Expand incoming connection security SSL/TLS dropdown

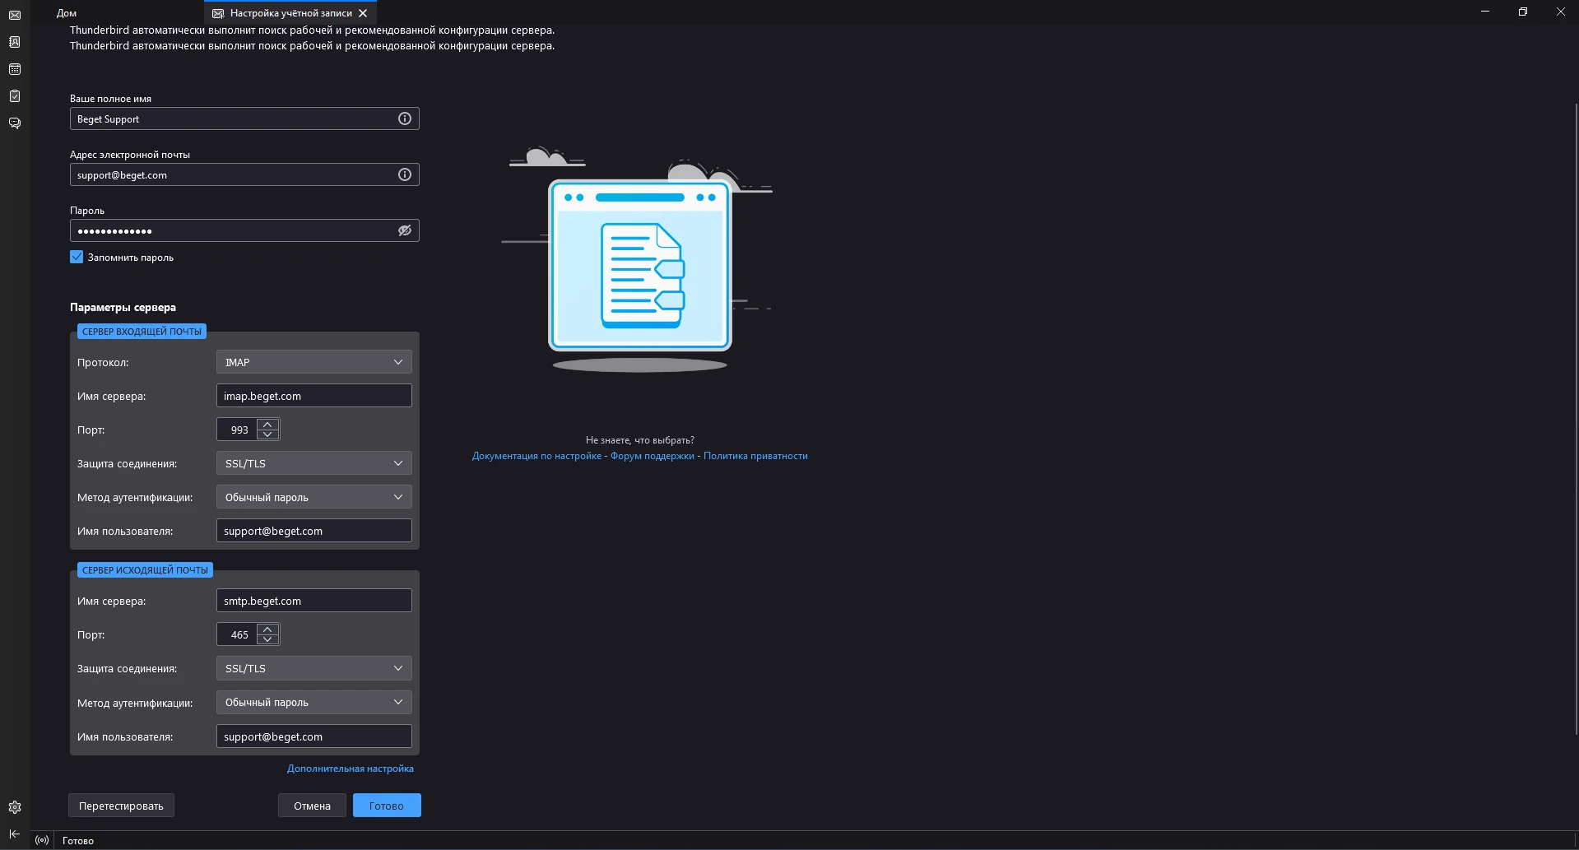(313, 463)
